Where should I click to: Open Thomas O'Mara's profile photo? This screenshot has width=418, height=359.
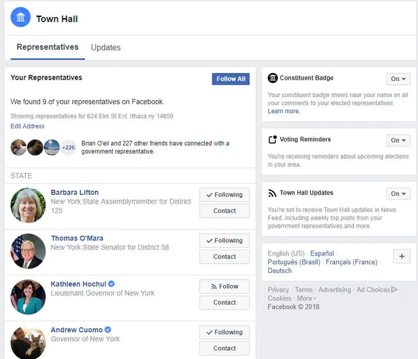click(x=28, y=251)
